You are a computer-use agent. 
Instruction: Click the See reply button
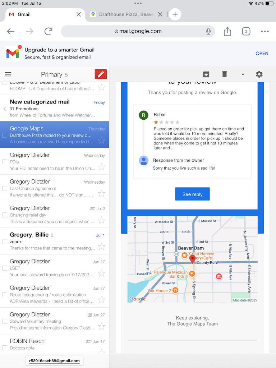point(193,194)
